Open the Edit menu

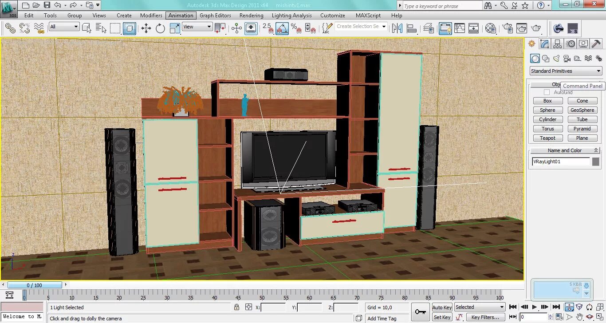pos(29,15)
